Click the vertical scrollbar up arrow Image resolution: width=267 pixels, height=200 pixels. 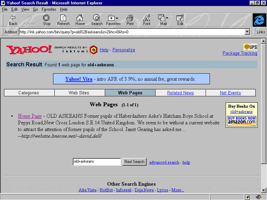pos(263,41)
